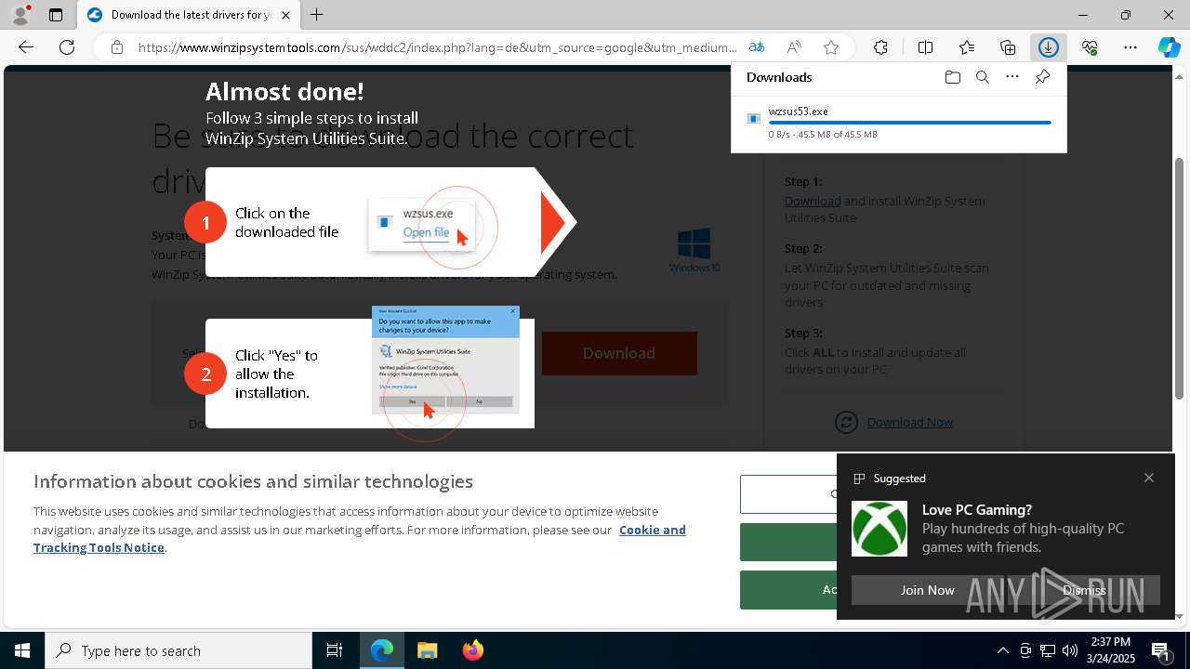Viewport: 1190px width, 669px height.
Task: Click the address bar URL field
Action: pos(437,47)
